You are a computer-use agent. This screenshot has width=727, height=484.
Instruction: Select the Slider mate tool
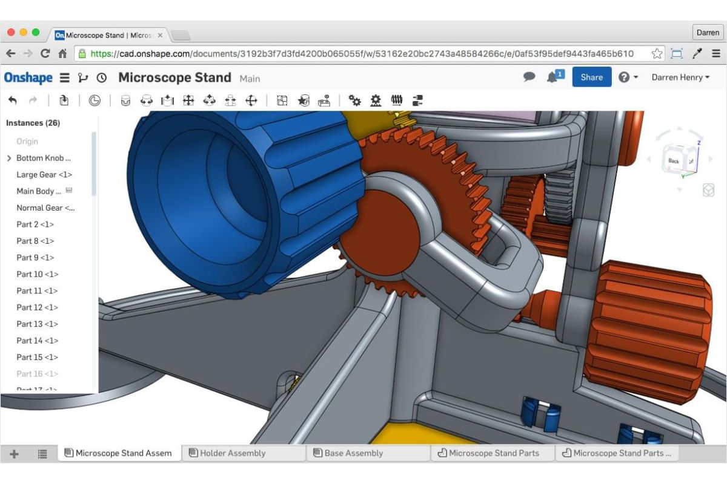pos(167,100)
